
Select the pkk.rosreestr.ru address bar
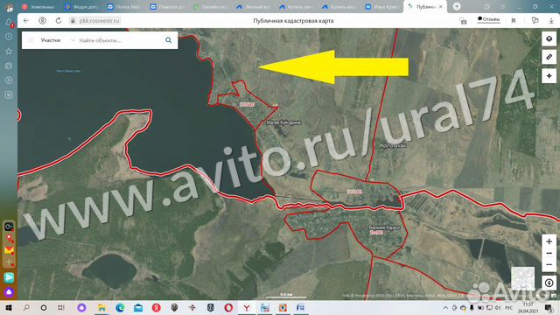coord(99,21)
